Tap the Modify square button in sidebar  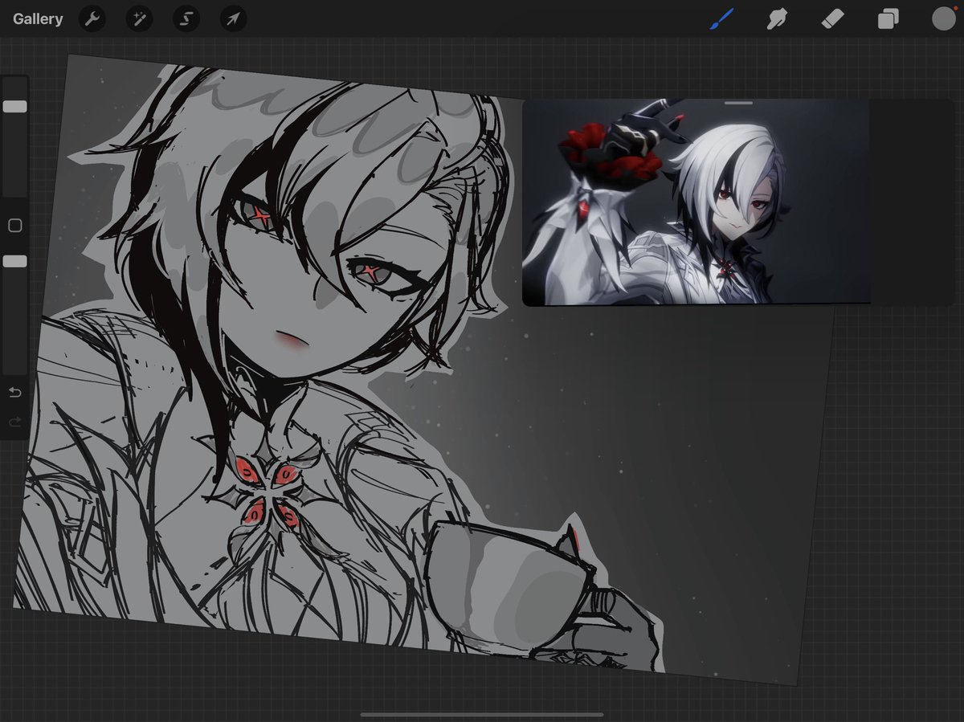[x=14, y=226]
